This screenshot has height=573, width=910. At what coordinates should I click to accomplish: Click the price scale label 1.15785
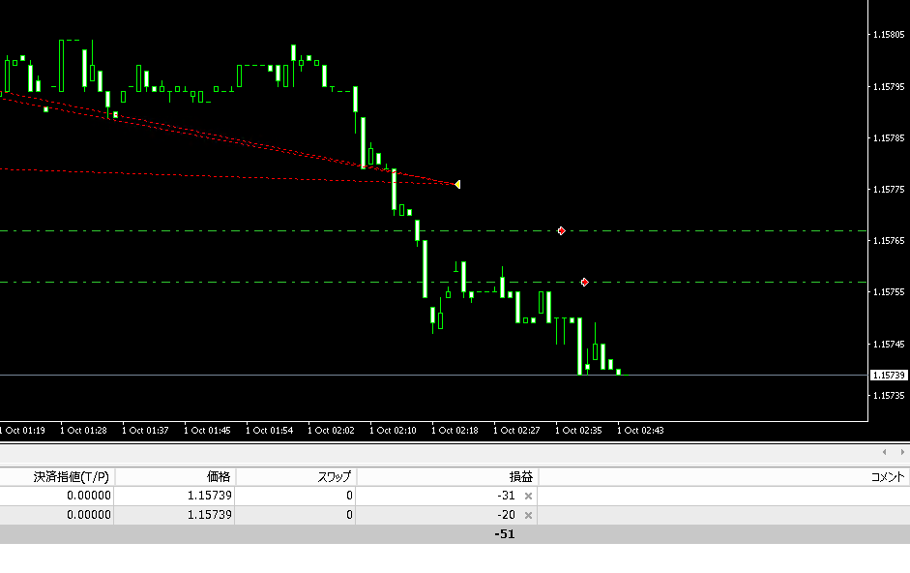(x=889, y=138)
